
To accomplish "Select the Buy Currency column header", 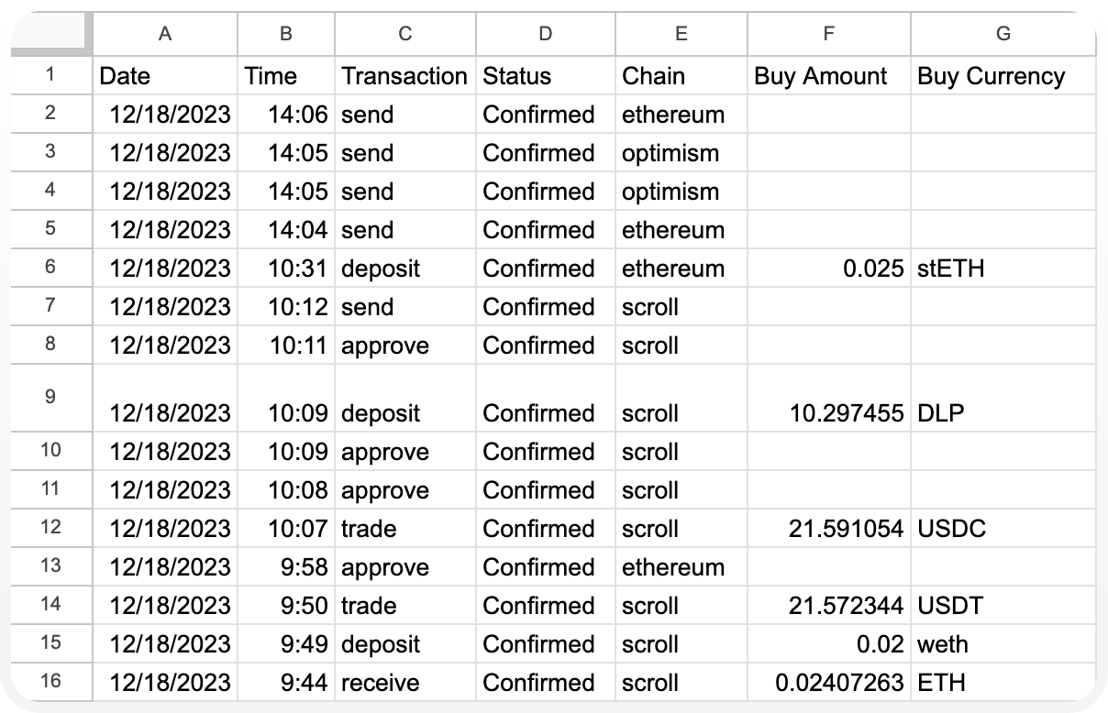I will [x=1003, y=33].
